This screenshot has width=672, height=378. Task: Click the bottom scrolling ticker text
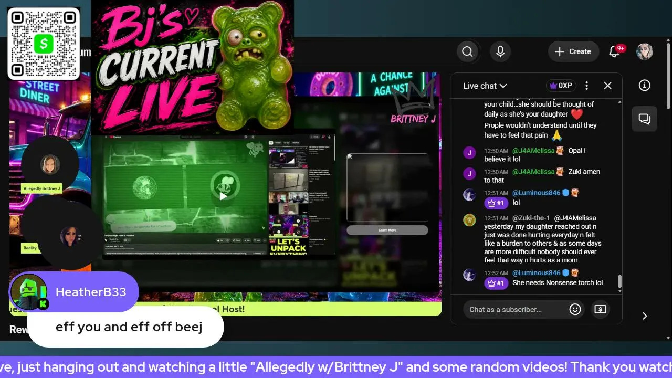tap(336, 366)
